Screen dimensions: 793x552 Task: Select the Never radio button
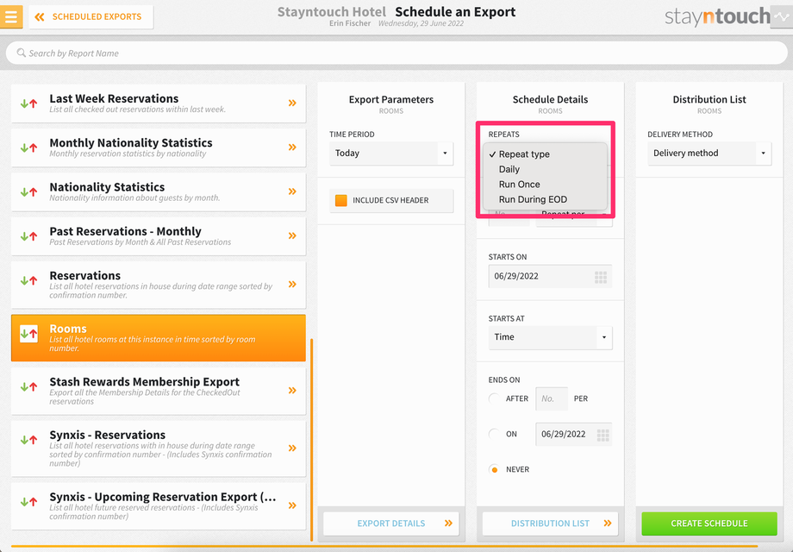(x=494, y=469)
